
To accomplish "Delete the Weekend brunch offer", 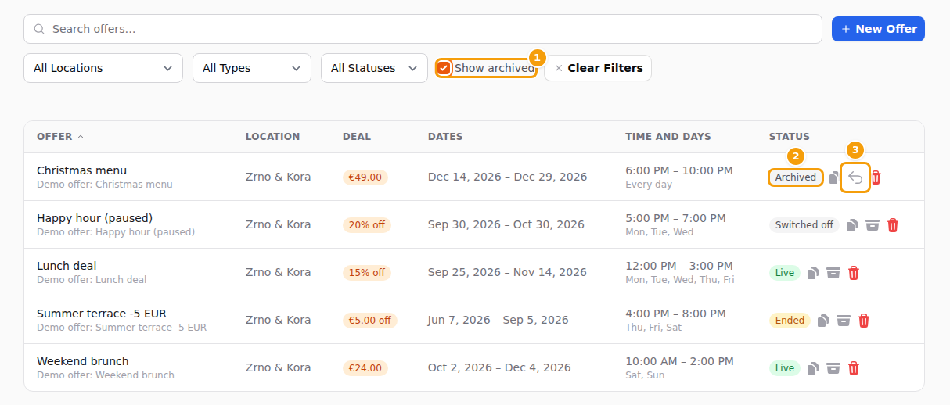I will coord(854,368).
